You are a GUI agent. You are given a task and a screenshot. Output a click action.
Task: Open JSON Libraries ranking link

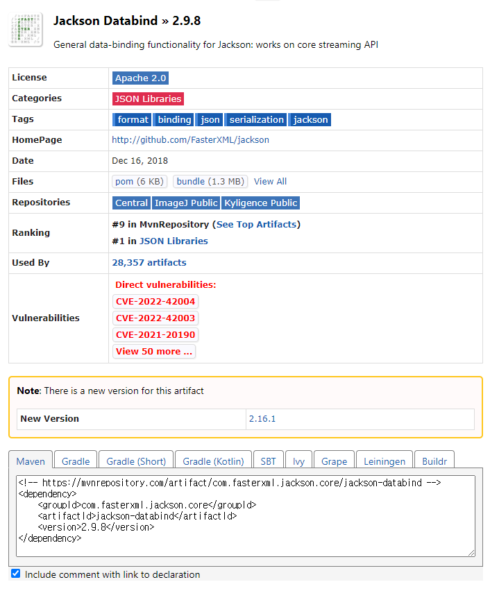(x=174, y=241)
